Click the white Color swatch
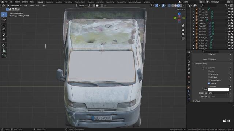The image size is (234, 131). coord(218,90)
